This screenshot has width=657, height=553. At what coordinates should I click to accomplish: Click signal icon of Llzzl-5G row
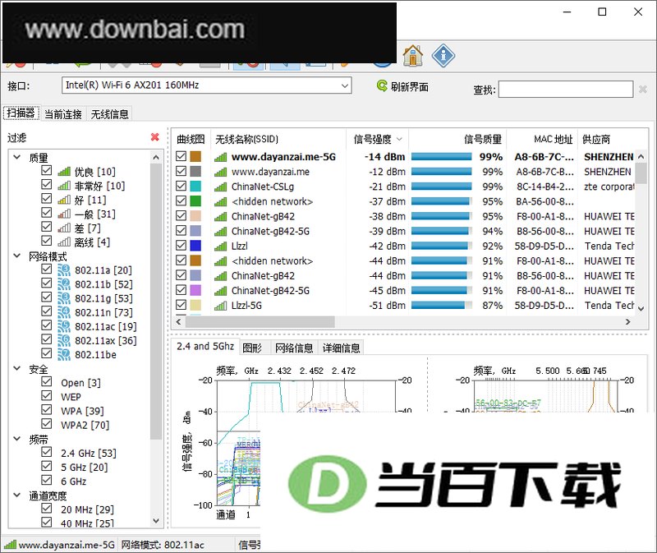220,306
